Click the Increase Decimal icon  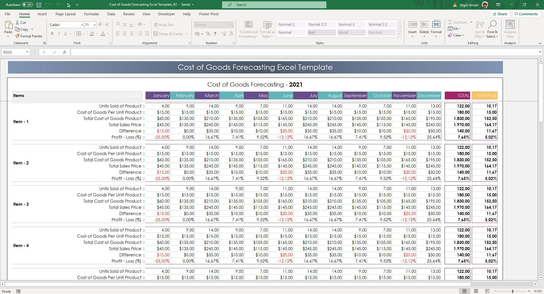pyautogui.click(x=224, y=34)
